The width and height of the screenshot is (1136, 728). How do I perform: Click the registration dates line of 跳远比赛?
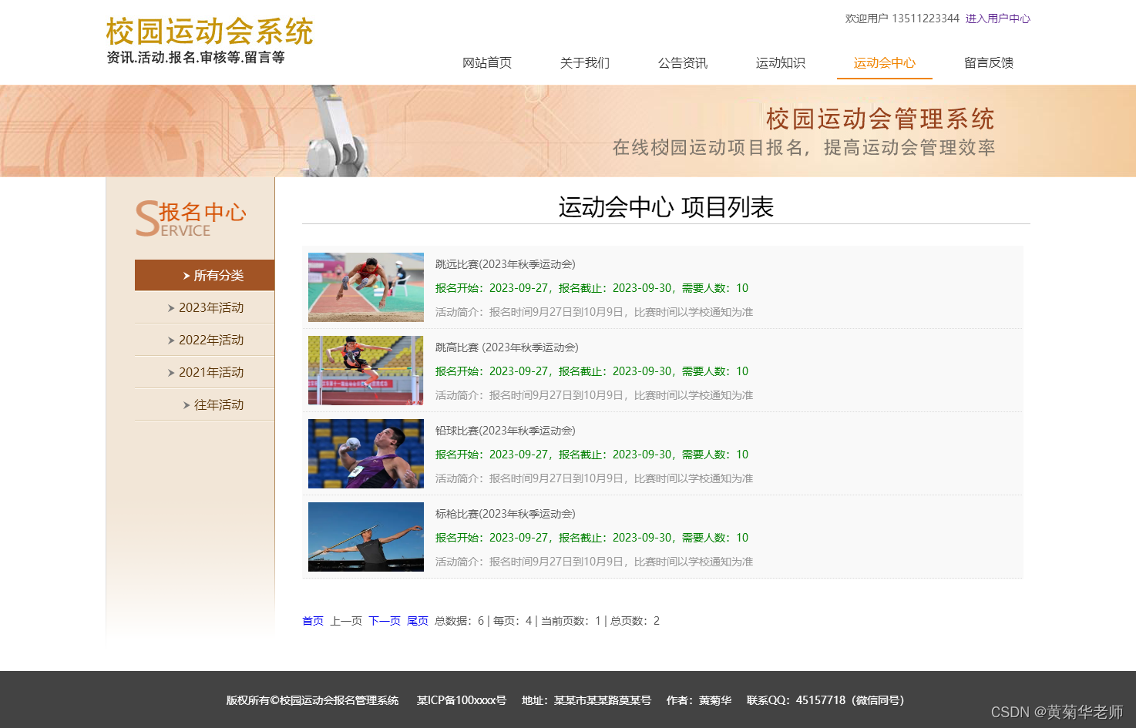tap(592, 288)
